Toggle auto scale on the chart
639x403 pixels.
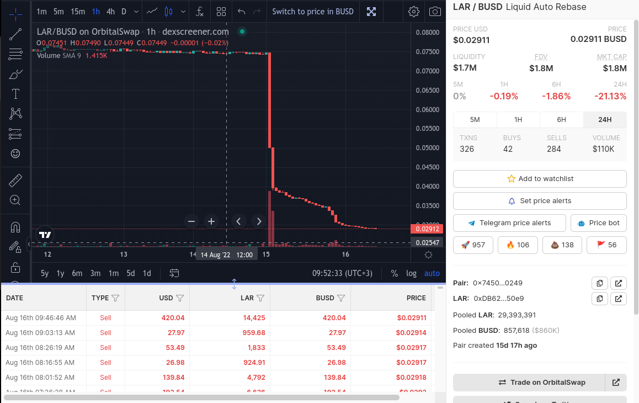[432, 273]
